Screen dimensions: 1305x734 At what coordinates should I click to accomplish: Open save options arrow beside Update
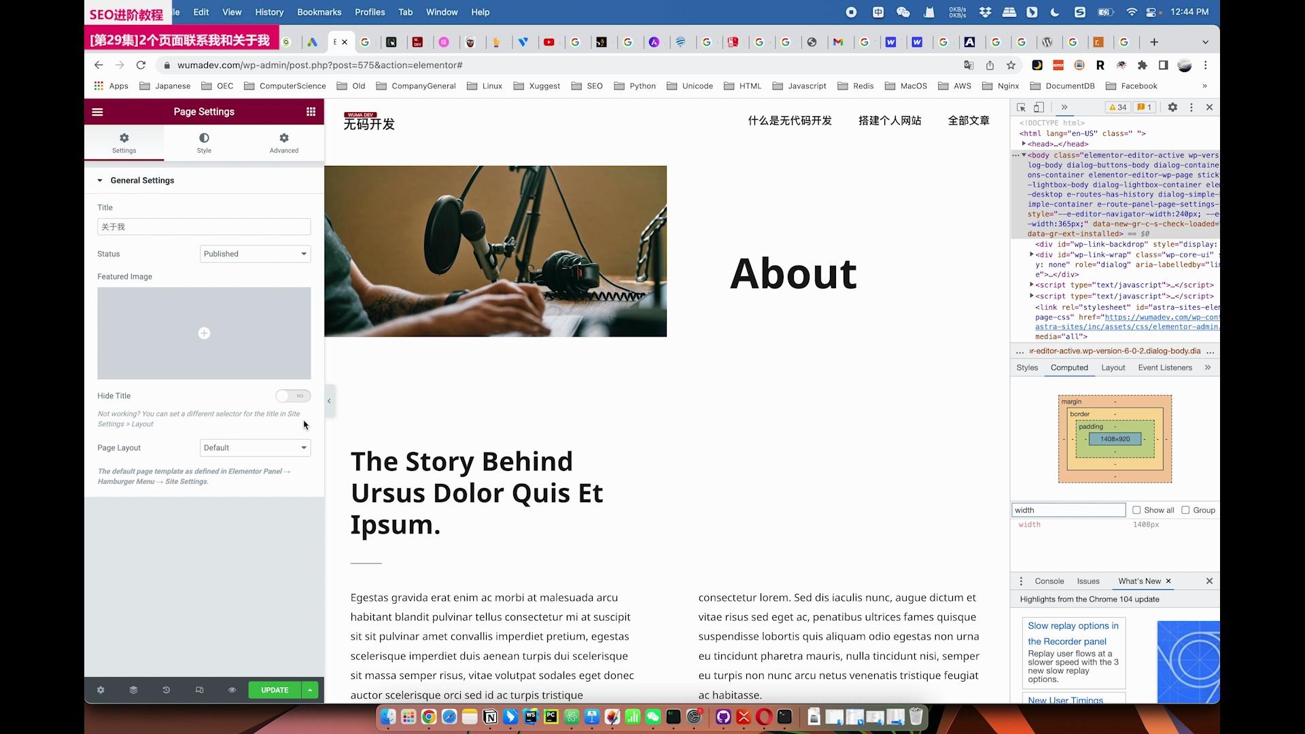pos(310,690)
